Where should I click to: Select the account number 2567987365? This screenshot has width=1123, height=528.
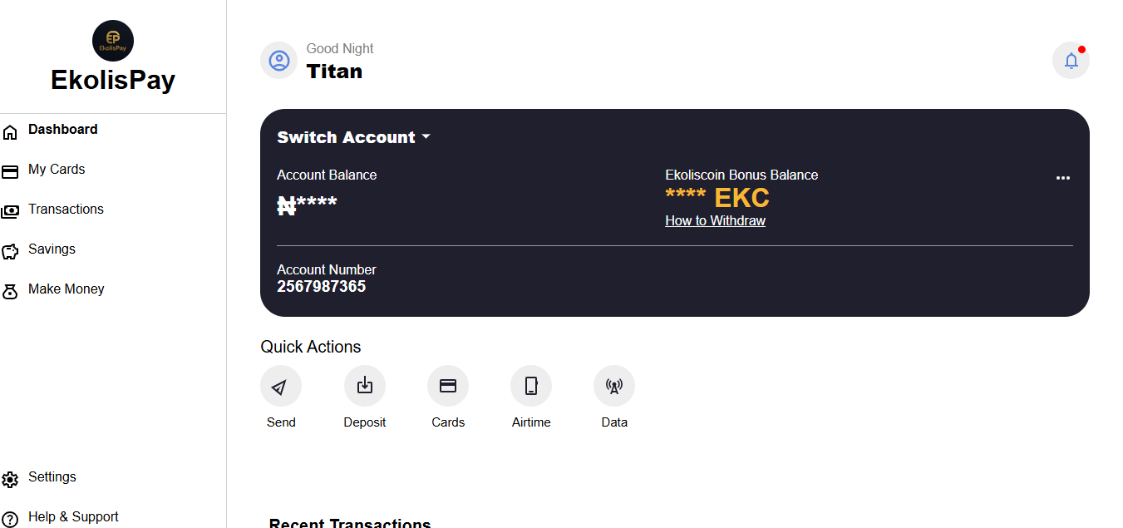pyautogui.click(x=322, y=286)
